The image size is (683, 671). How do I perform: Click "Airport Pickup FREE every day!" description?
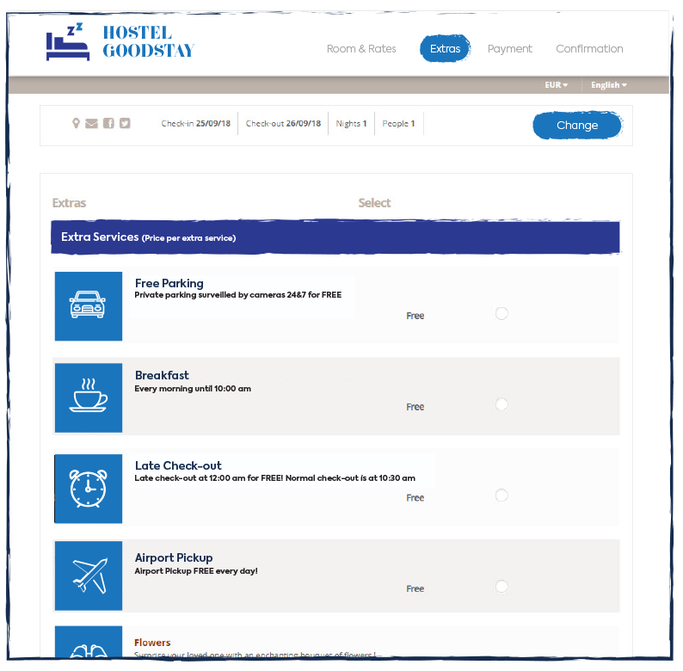click(196, 571)
